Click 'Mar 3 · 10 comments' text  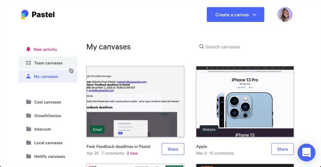[x=215, y=153]
